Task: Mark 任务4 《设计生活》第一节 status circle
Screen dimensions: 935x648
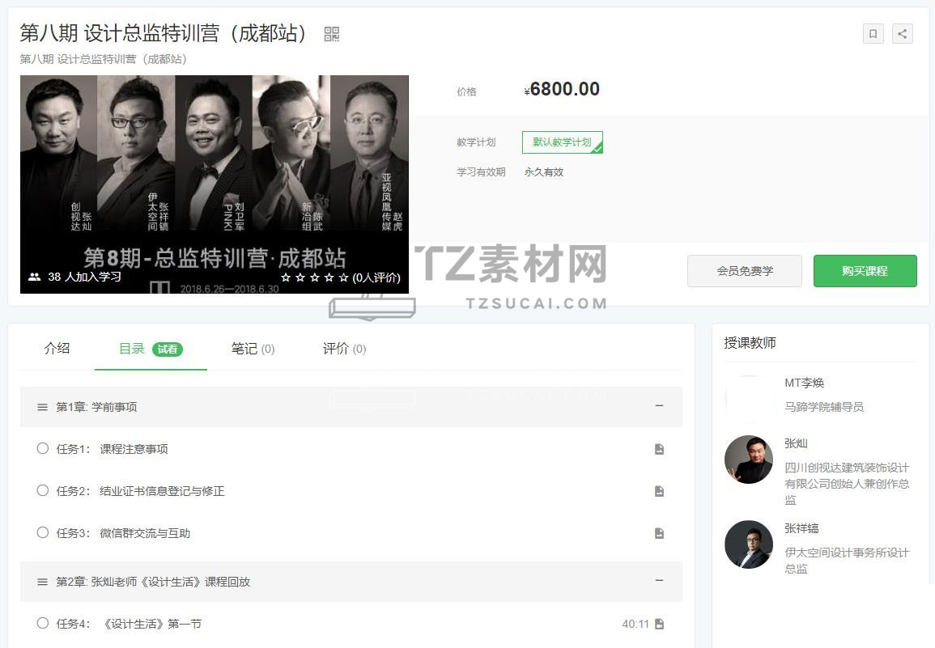Action: coord(42,623)
